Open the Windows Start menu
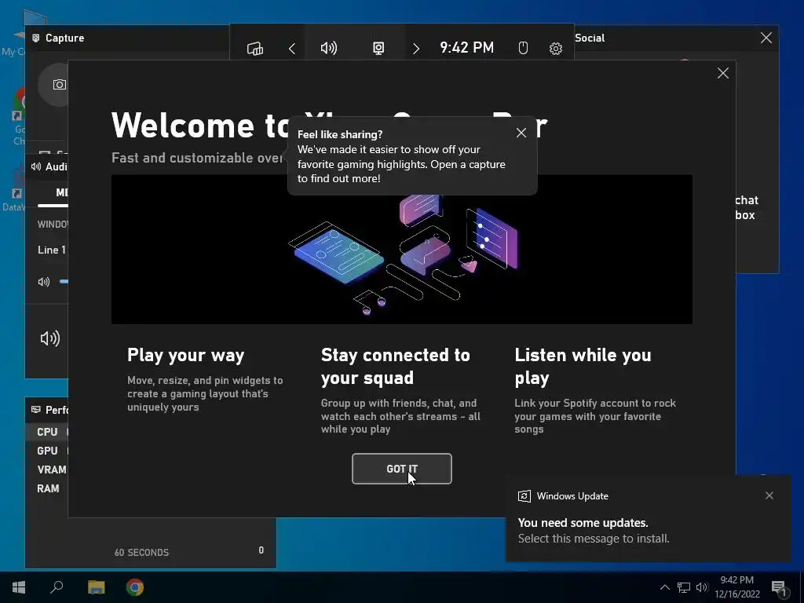This screenshot has height=603, width=804. coord(19,587)
